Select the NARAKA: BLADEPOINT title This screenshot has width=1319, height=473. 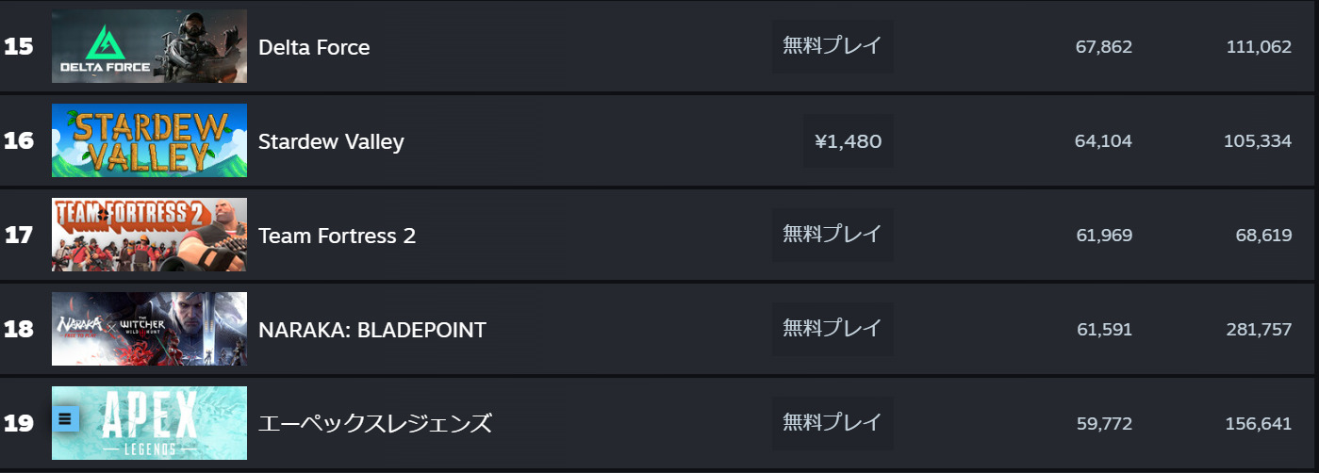coord(372,330)
